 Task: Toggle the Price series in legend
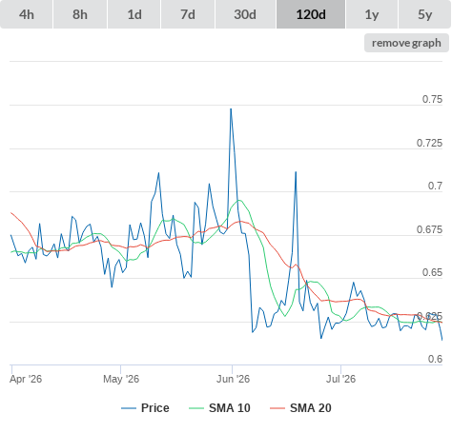pos(154,408)
